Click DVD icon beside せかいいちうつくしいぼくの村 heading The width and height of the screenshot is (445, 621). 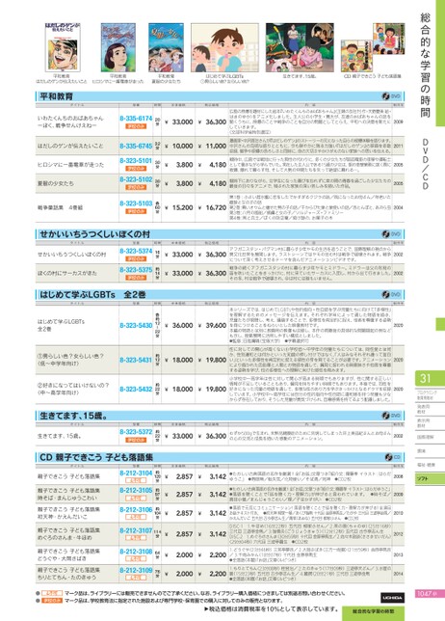click(391, 234)
